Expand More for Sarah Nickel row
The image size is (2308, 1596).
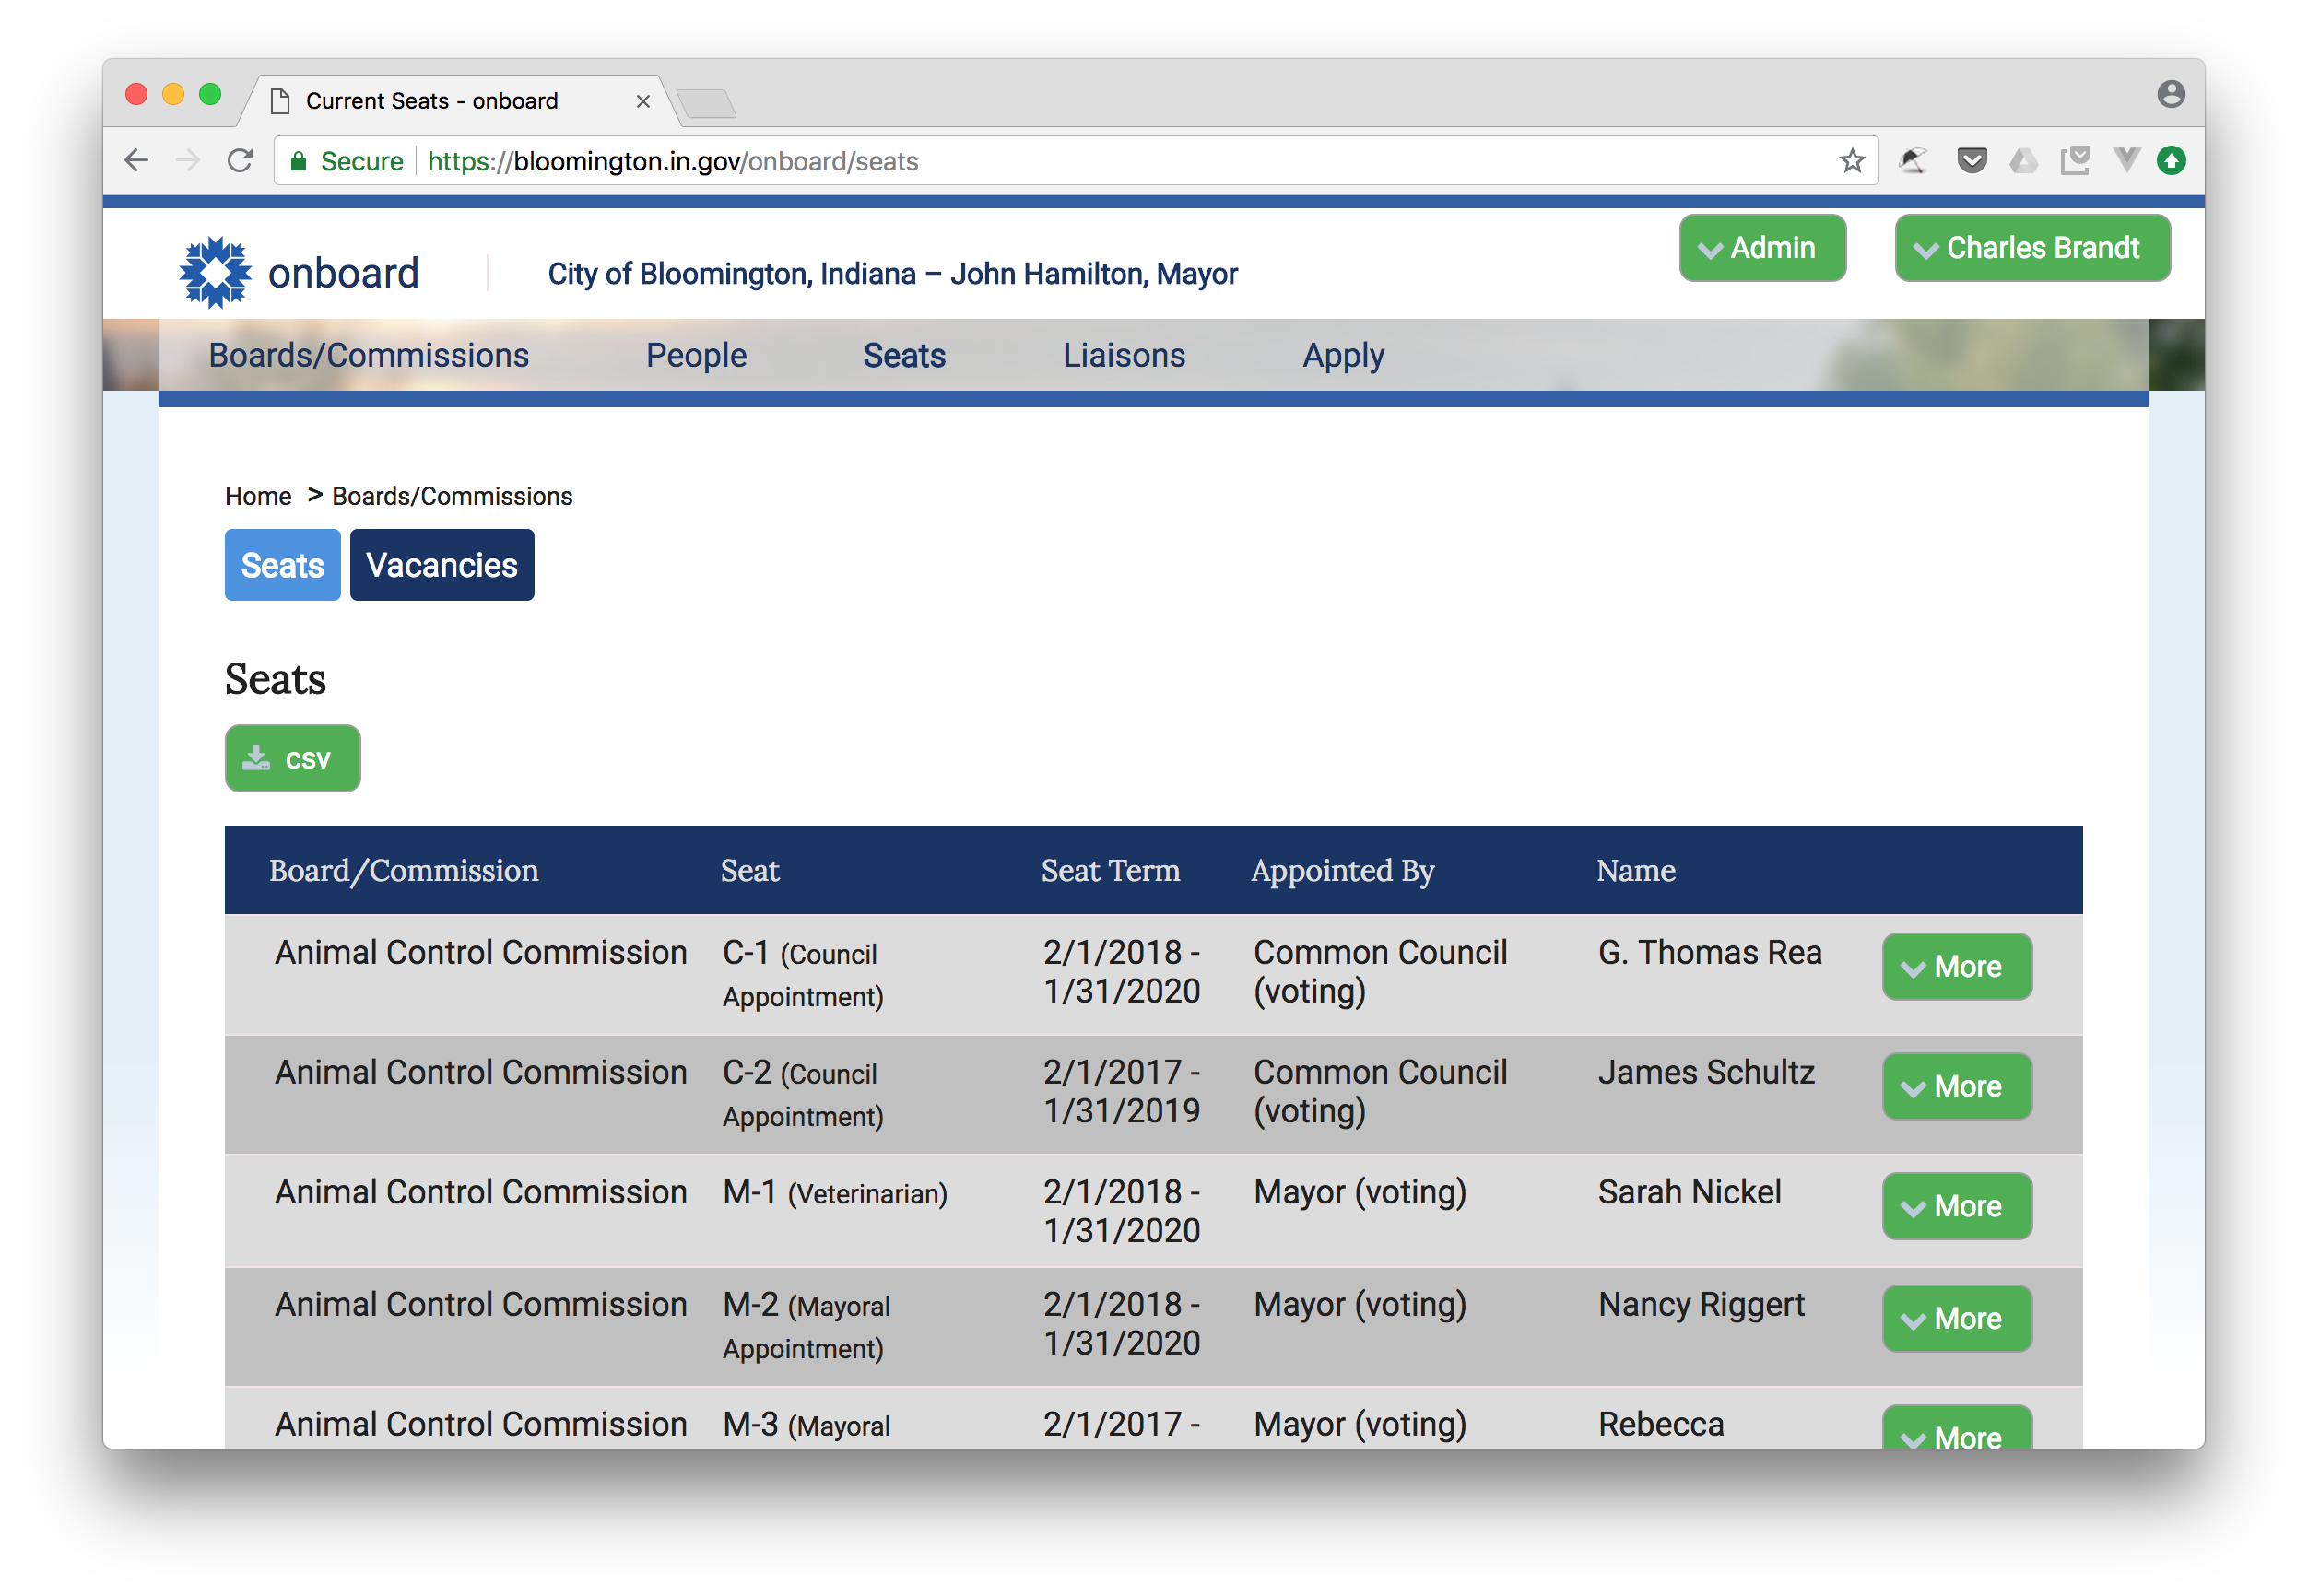click(x=1955, y=1206)
